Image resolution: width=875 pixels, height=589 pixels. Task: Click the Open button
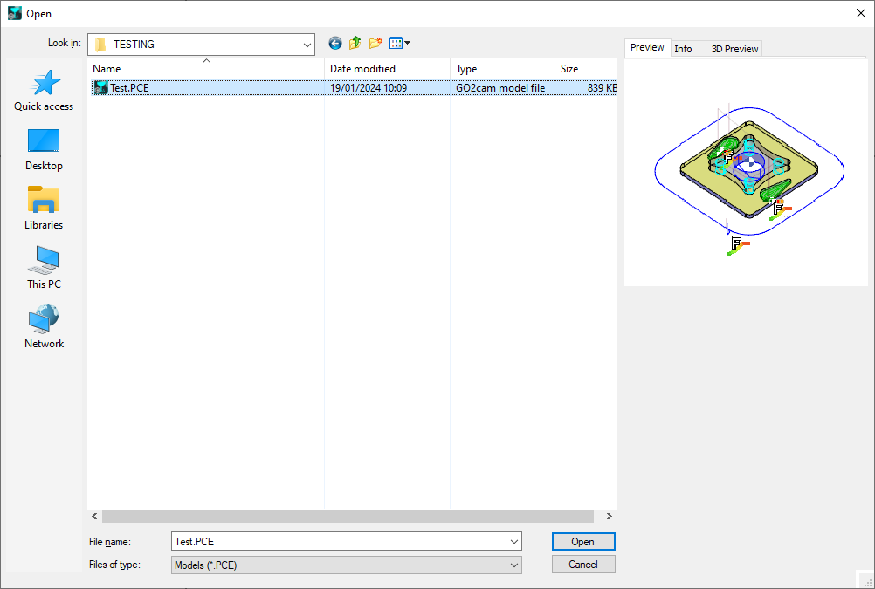(x=583, y=542)
